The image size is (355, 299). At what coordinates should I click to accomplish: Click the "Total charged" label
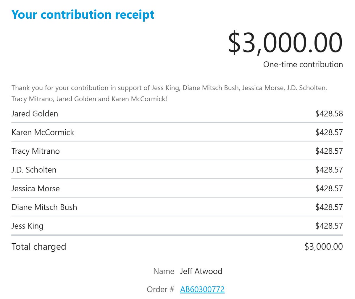click(39, 247)
